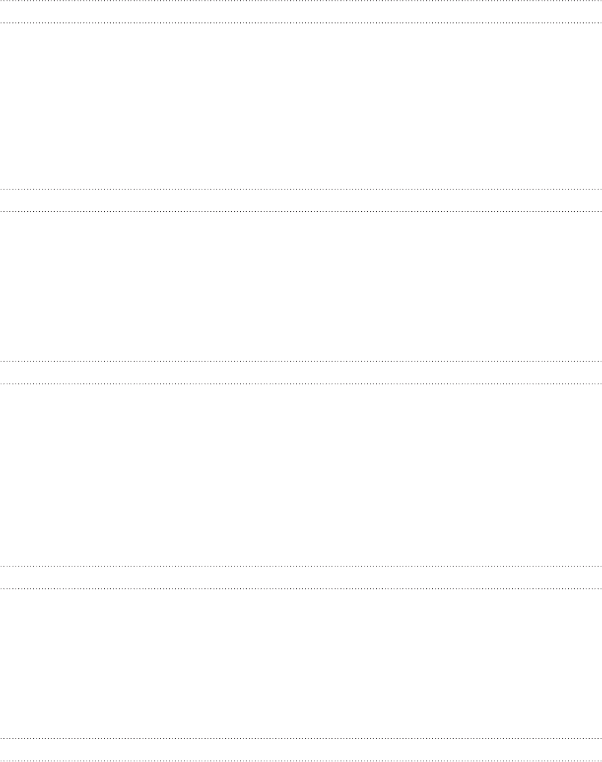Click blank area between third and fourth line pairs
Viewport: 602px width, 762px height.
[301, 475]
